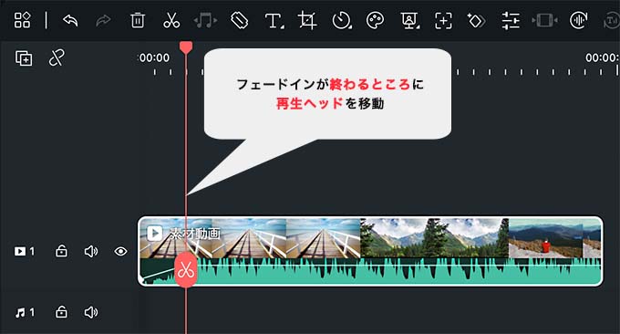620x334 pixels.
Task: Open the speed control icon
Action: pyautogui.click(x=342, y=20)
